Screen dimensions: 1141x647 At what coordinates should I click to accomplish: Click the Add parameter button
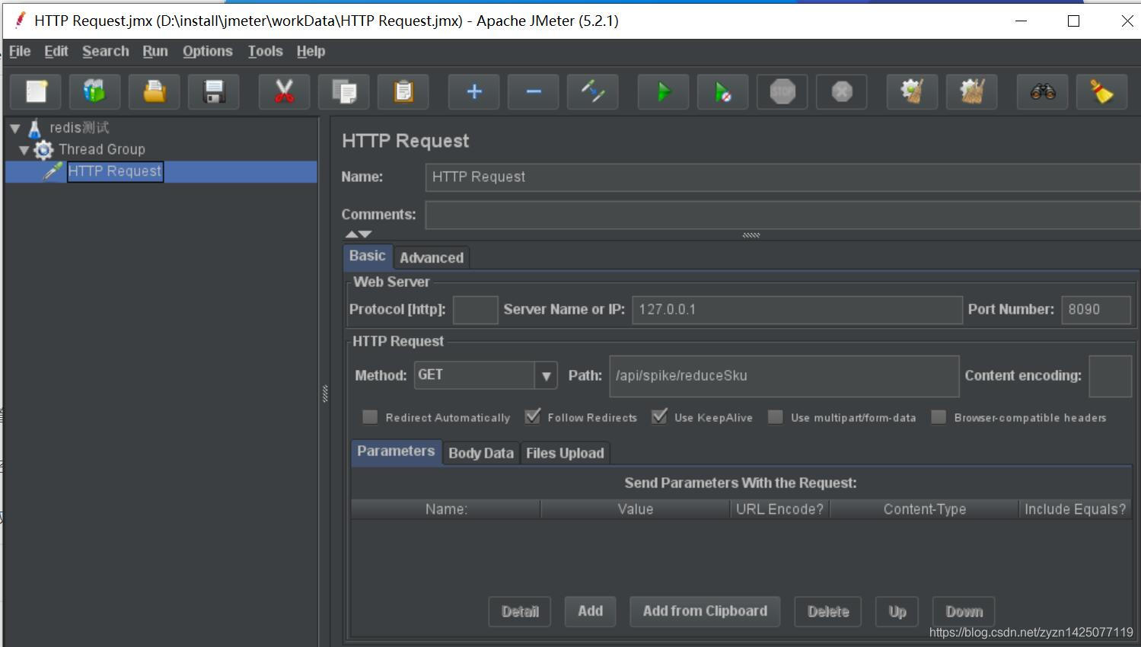(590, 611)
